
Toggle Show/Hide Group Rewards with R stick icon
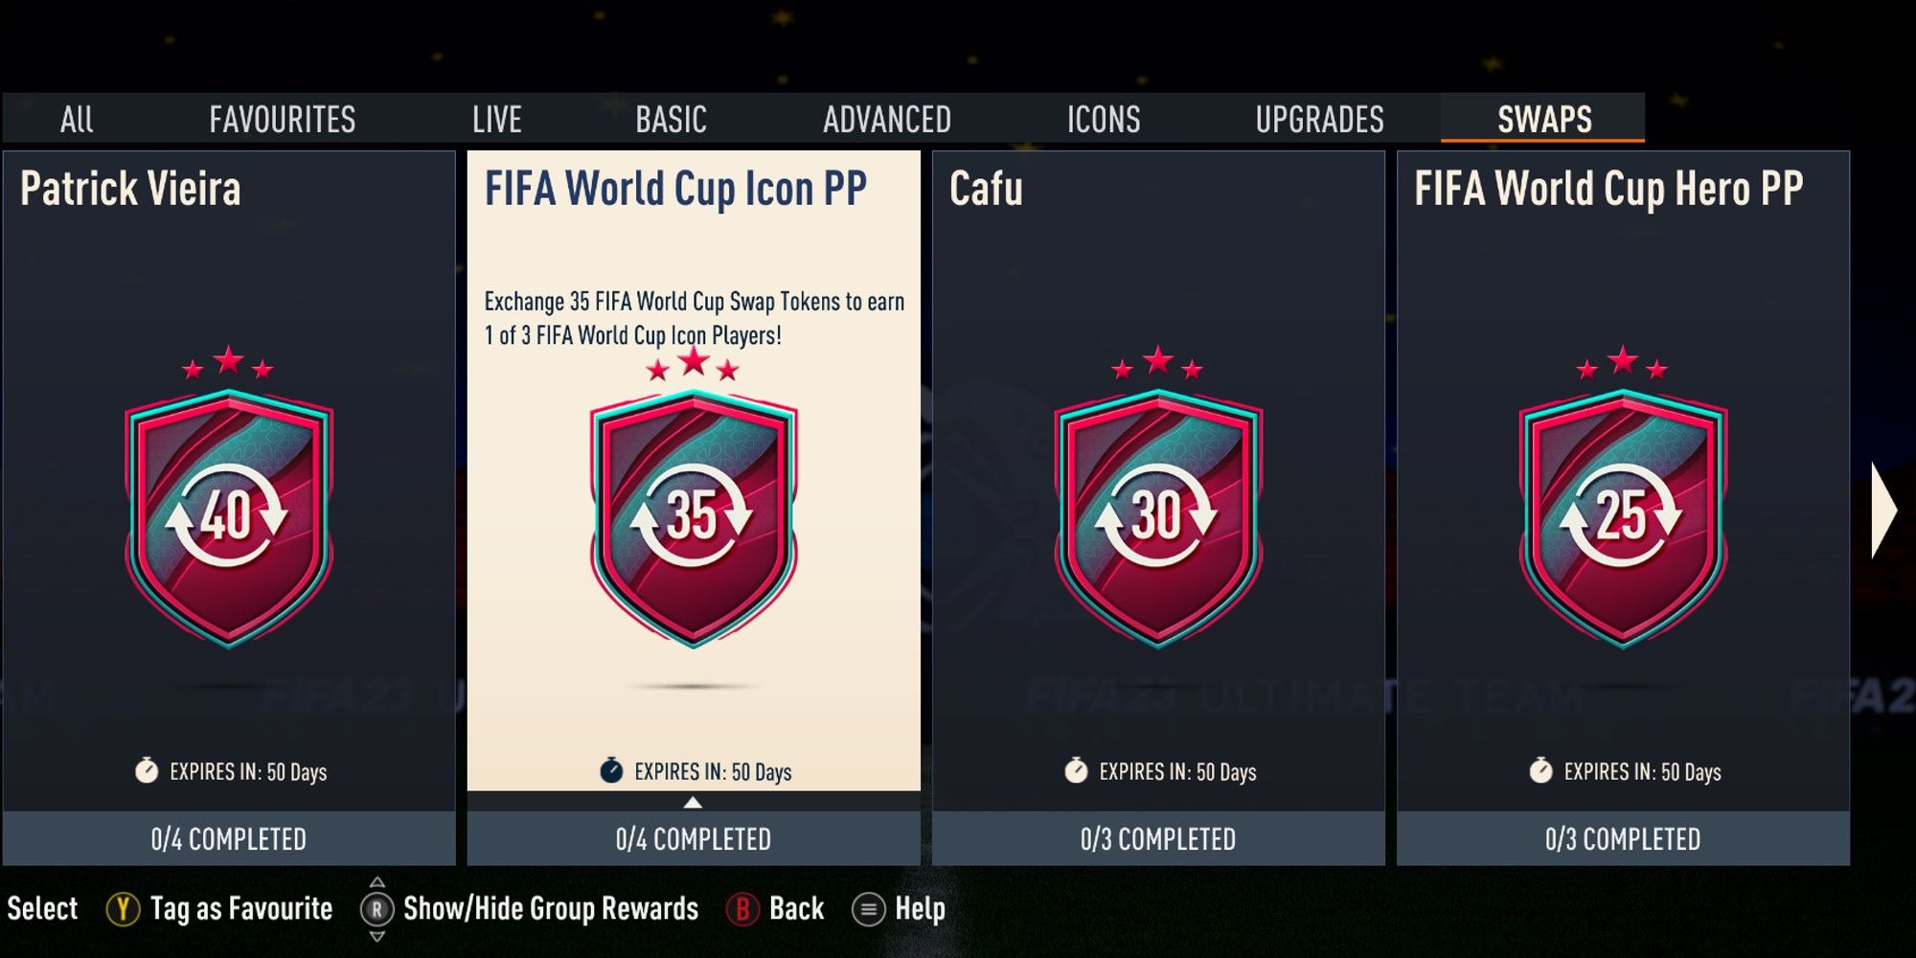coord(377,909)
